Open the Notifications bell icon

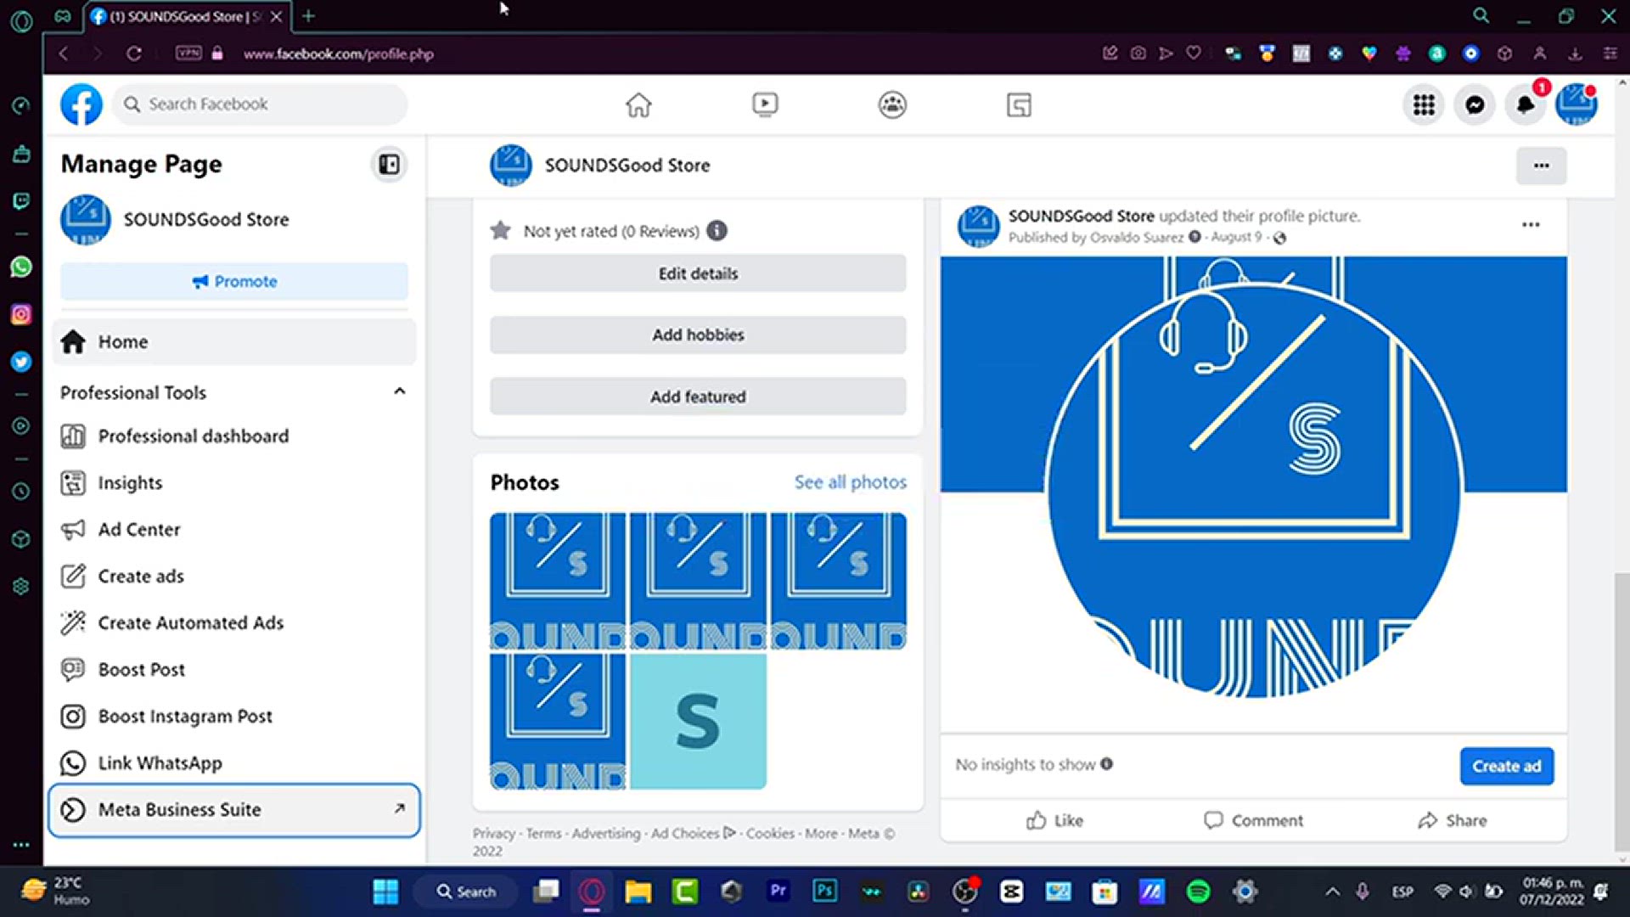(1526, 104)
